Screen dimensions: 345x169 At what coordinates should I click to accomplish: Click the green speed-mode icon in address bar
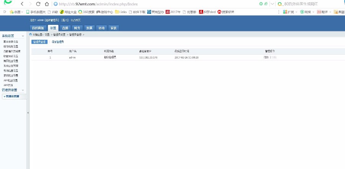click(x=261, y=4)
